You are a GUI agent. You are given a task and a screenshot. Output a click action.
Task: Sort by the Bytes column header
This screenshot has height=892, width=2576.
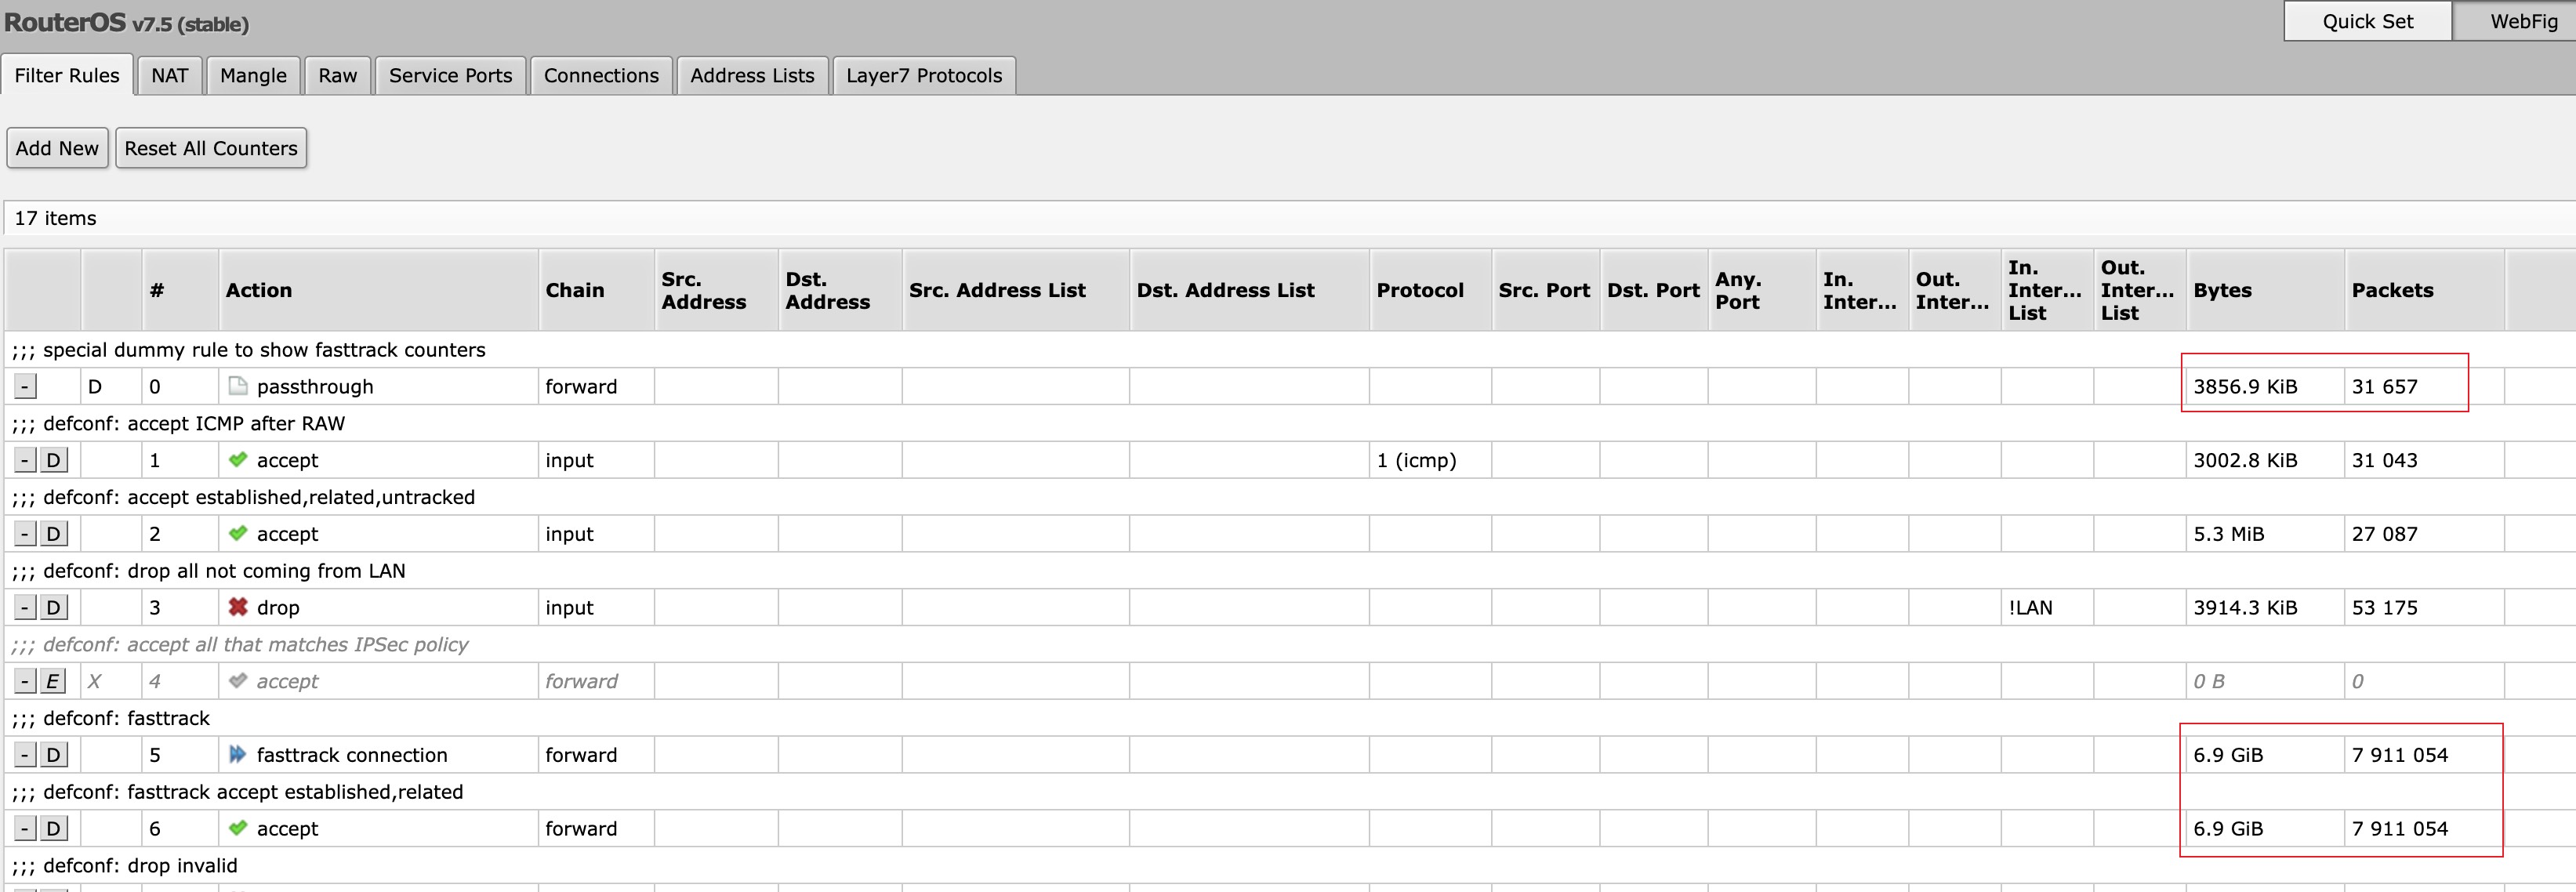tap(2222, 290)
